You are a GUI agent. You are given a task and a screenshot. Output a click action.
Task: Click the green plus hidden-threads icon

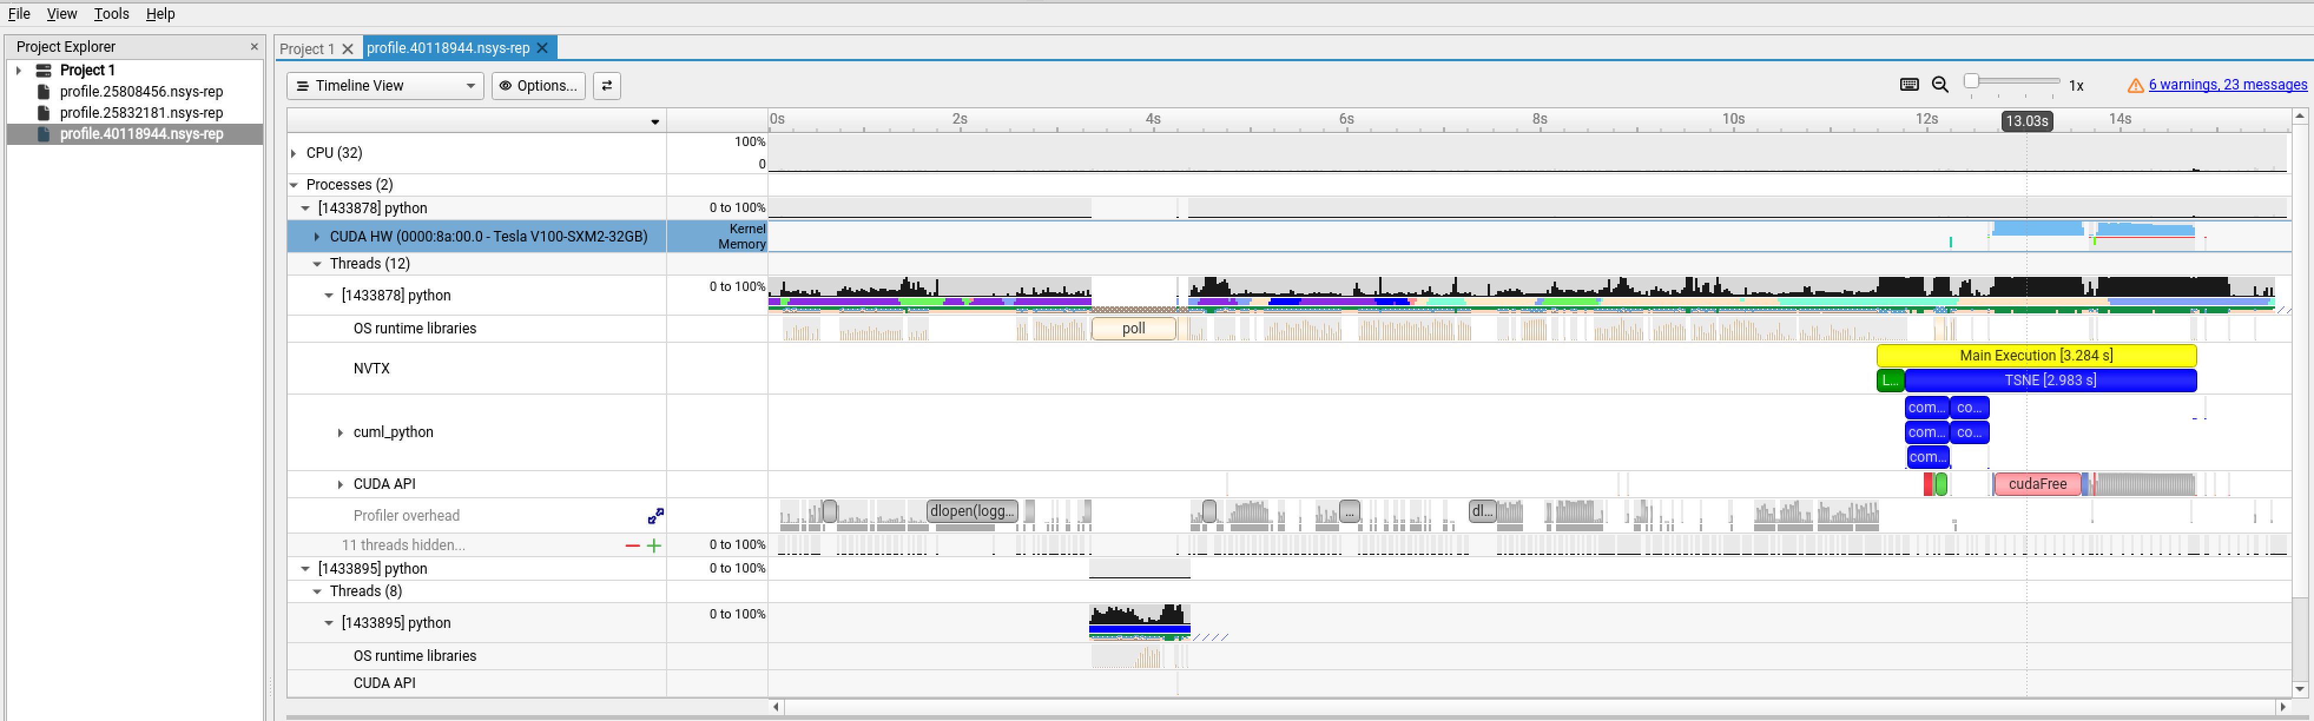coord(654,545)
